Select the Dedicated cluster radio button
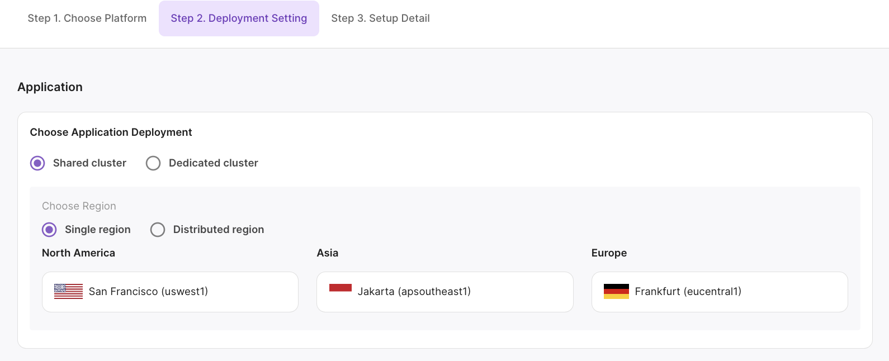 coord(153,163)
